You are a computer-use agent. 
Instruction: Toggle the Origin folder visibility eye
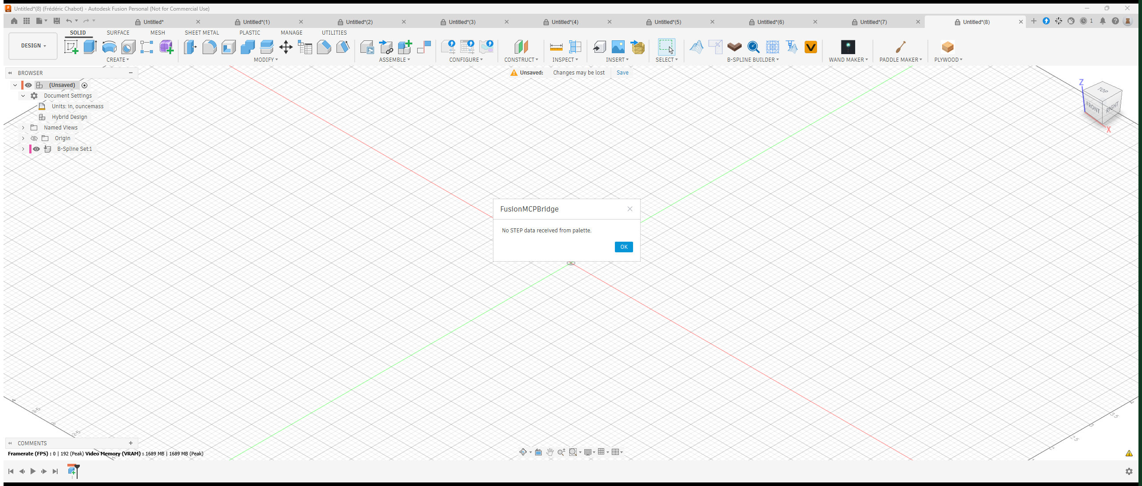click(34, 138)
